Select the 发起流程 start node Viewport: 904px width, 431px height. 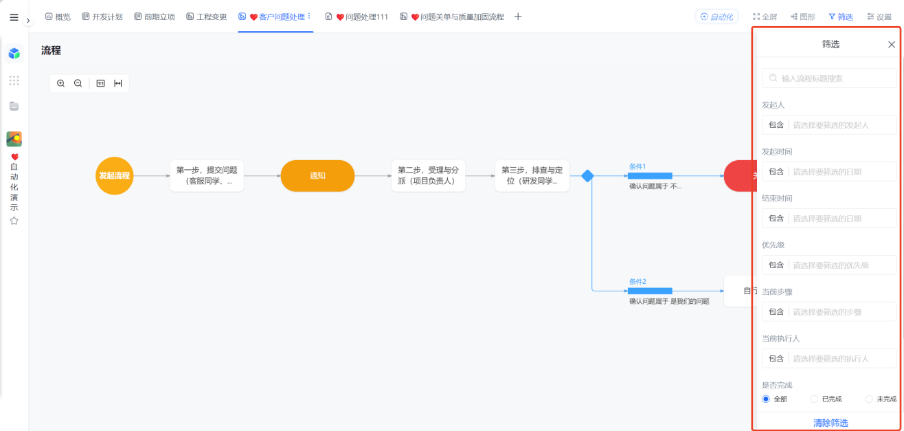tap(114, 176)
